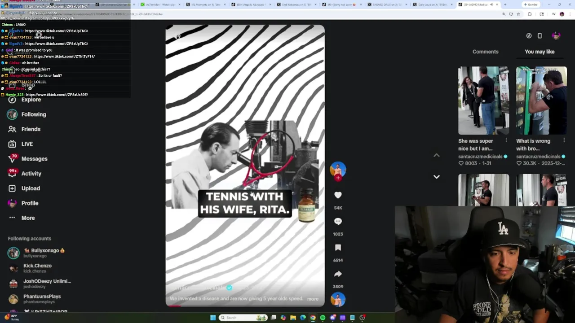Click the LIVE camera icon
Image resolution: width=575 pixels, height=323 pixels.
click(x=12, y=144)
